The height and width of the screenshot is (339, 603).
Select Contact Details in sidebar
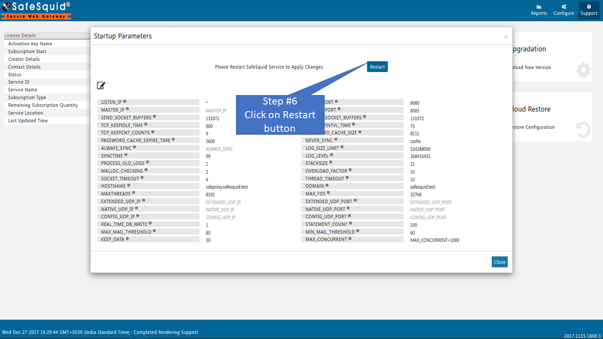[x=24, y=67]
